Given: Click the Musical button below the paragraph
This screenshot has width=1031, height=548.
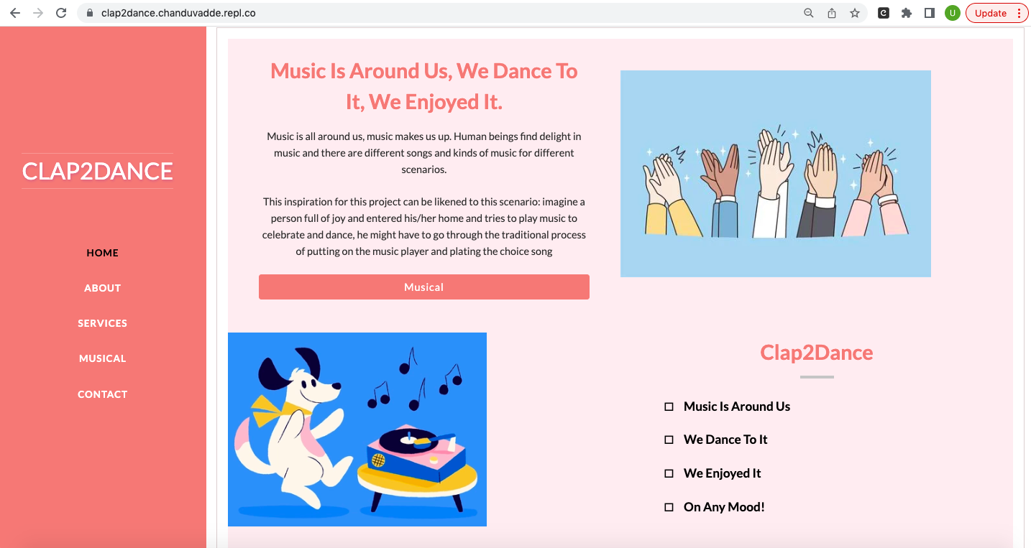Looking at the screenshot, I should point(424,287).
